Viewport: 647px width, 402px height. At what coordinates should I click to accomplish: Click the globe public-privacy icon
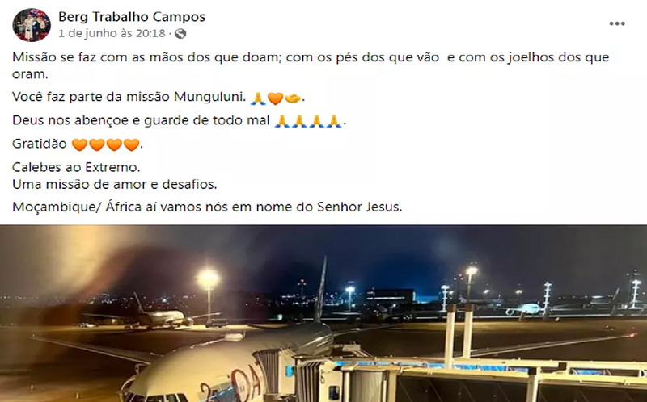pyautogui.click(x=180, y=34)
